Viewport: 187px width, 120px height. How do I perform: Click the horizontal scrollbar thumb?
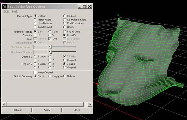(x=45, y=104)
